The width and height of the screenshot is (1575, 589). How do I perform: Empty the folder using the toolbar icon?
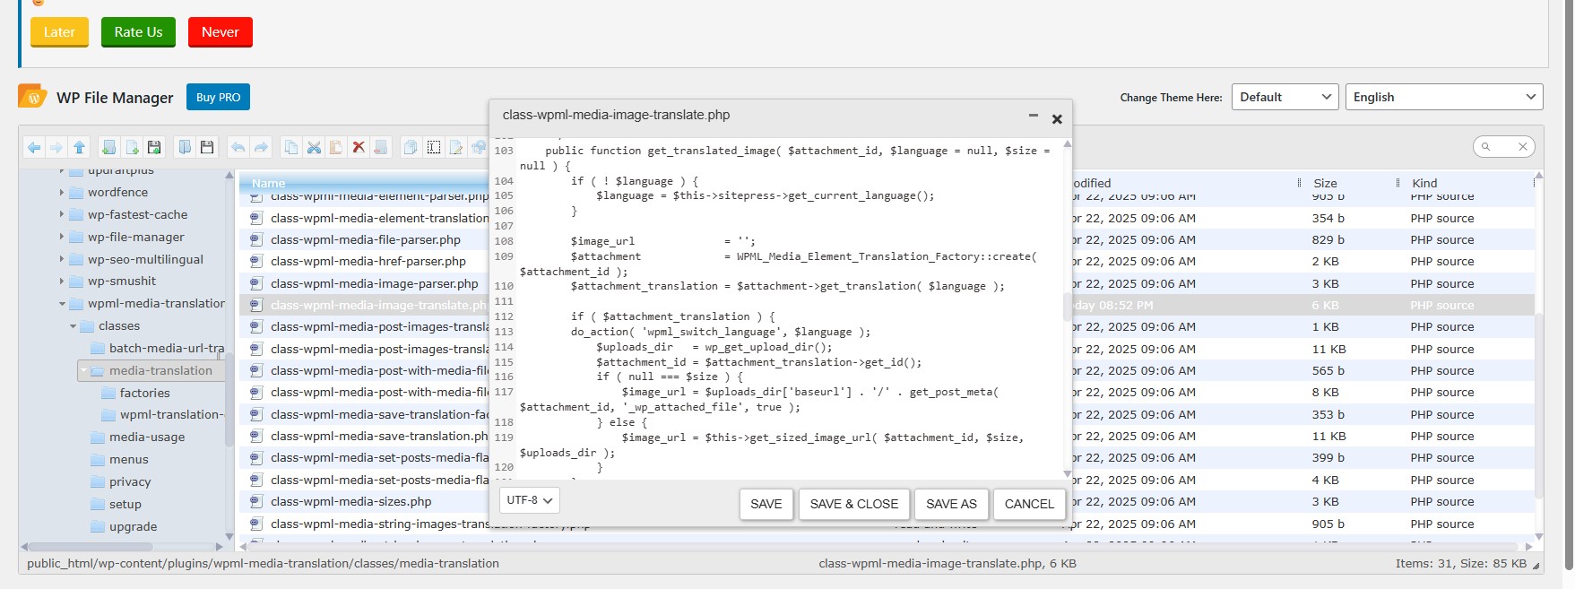coord(381,147)
